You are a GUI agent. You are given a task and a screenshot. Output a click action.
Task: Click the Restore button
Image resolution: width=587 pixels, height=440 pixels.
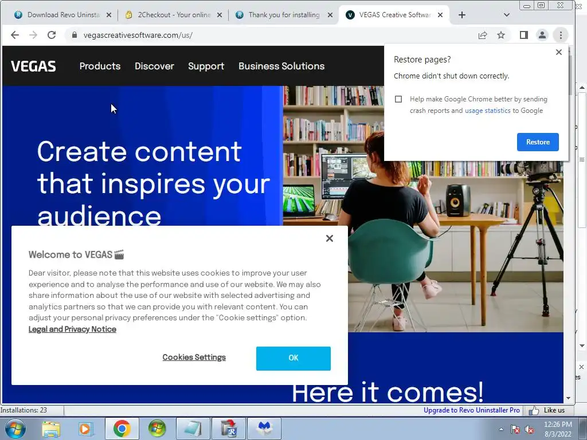click(x=538, y=142)
